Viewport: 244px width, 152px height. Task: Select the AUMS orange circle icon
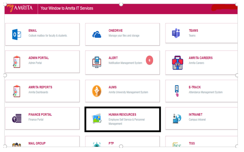[97, 91]
